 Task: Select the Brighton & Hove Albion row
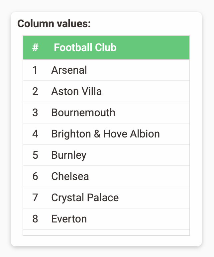pos(106,134)
